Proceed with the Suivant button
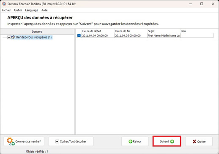Viewport: 219px width, 154px height. [x=167, y=141]
